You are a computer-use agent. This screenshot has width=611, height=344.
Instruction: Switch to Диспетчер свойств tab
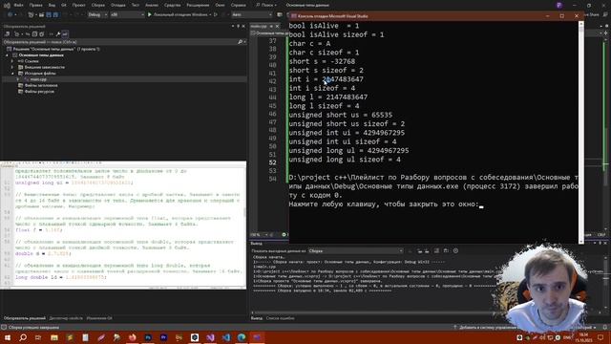coord(66,318)
